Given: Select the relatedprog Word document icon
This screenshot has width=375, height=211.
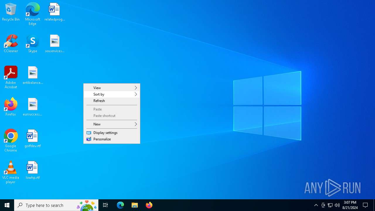Looking at the screenshot, I should [54, 12].
